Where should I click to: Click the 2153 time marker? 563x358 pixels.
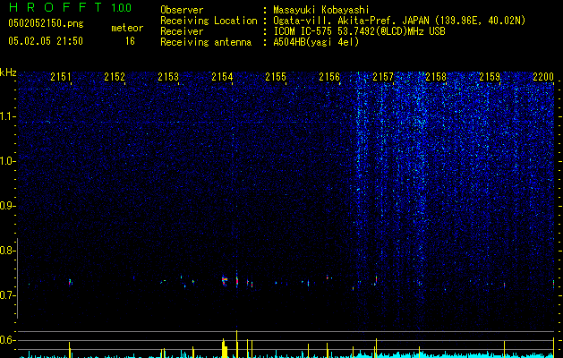coord(168,76)
